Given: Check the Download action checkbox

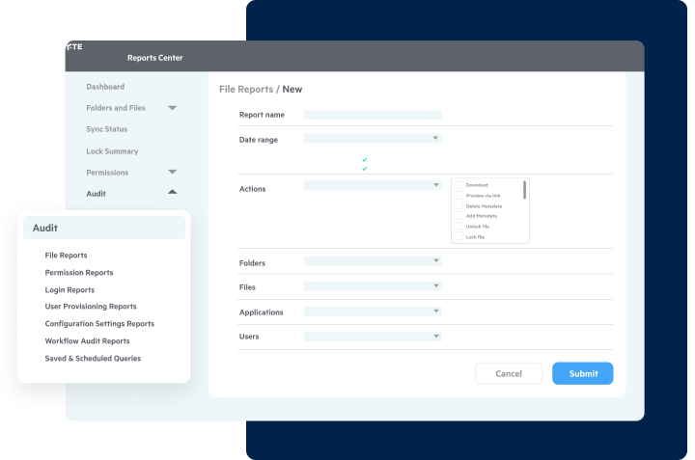Looking at the screenshot, I should click(x=459, y=184).
